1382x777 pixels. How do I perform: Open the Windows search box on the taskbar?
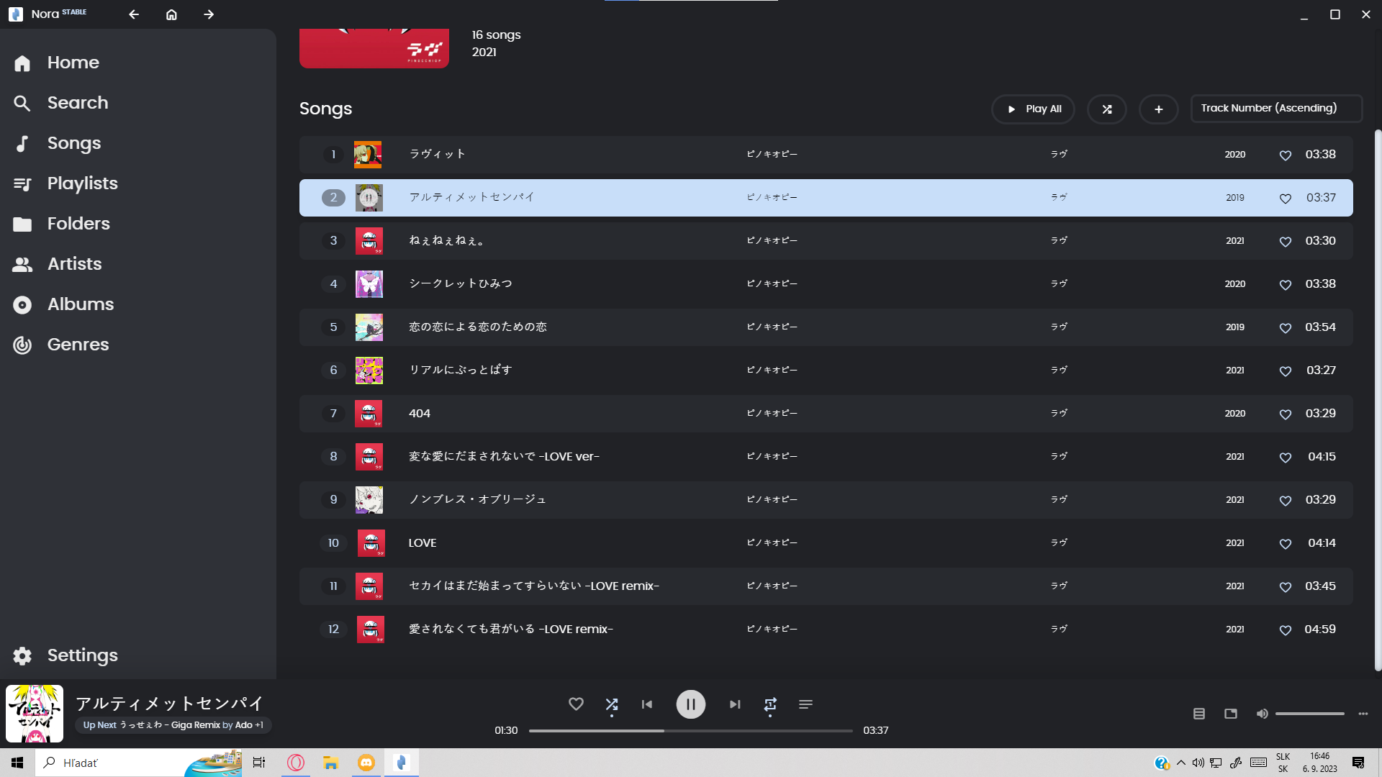[x=108, y=763]
